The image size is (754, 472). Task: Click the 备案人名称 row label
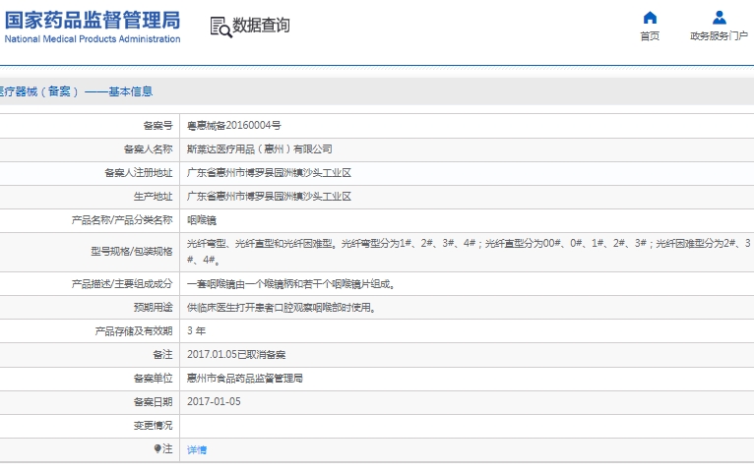coord(148,148)
